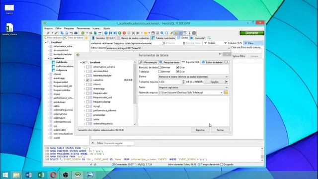Image resolution: width=318 pixels, height=179 pixels.
Task: Open tabela_cliente Excel file on desktop
Action: (x=9, y=29)
